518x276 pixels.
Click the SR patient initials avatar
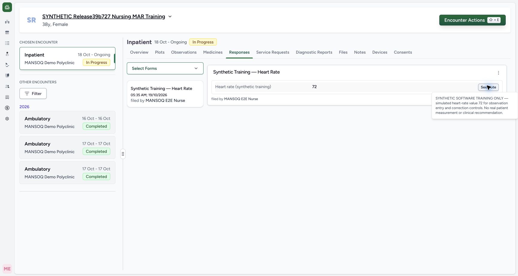pos(31,20)
